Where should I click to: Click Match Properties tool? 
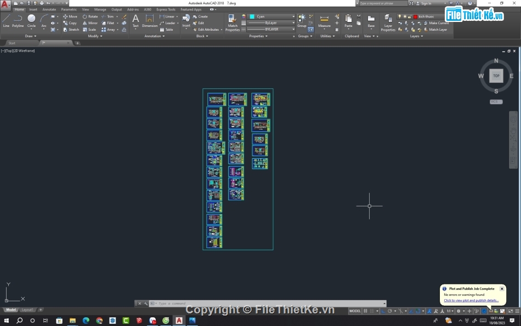(233, 23)
